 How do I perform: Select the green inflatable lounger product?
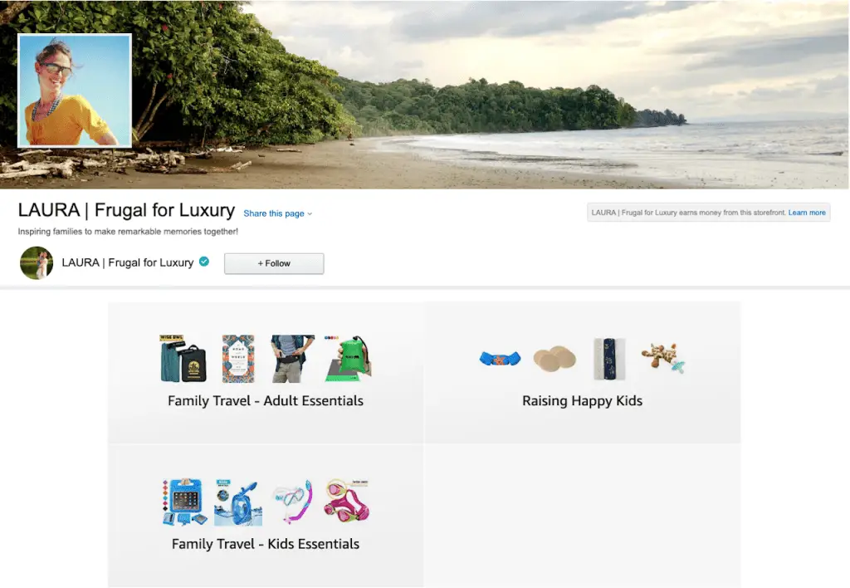pyautogui.click(x=348, y=359)
